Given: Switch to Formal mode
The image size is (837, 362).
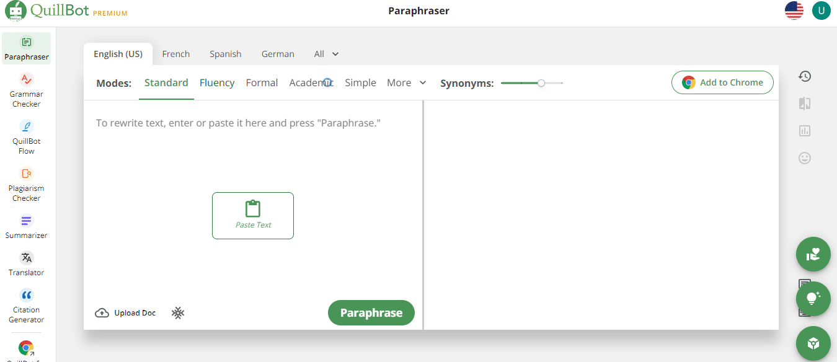Looking at the screenshot, I should pos(262,82).
